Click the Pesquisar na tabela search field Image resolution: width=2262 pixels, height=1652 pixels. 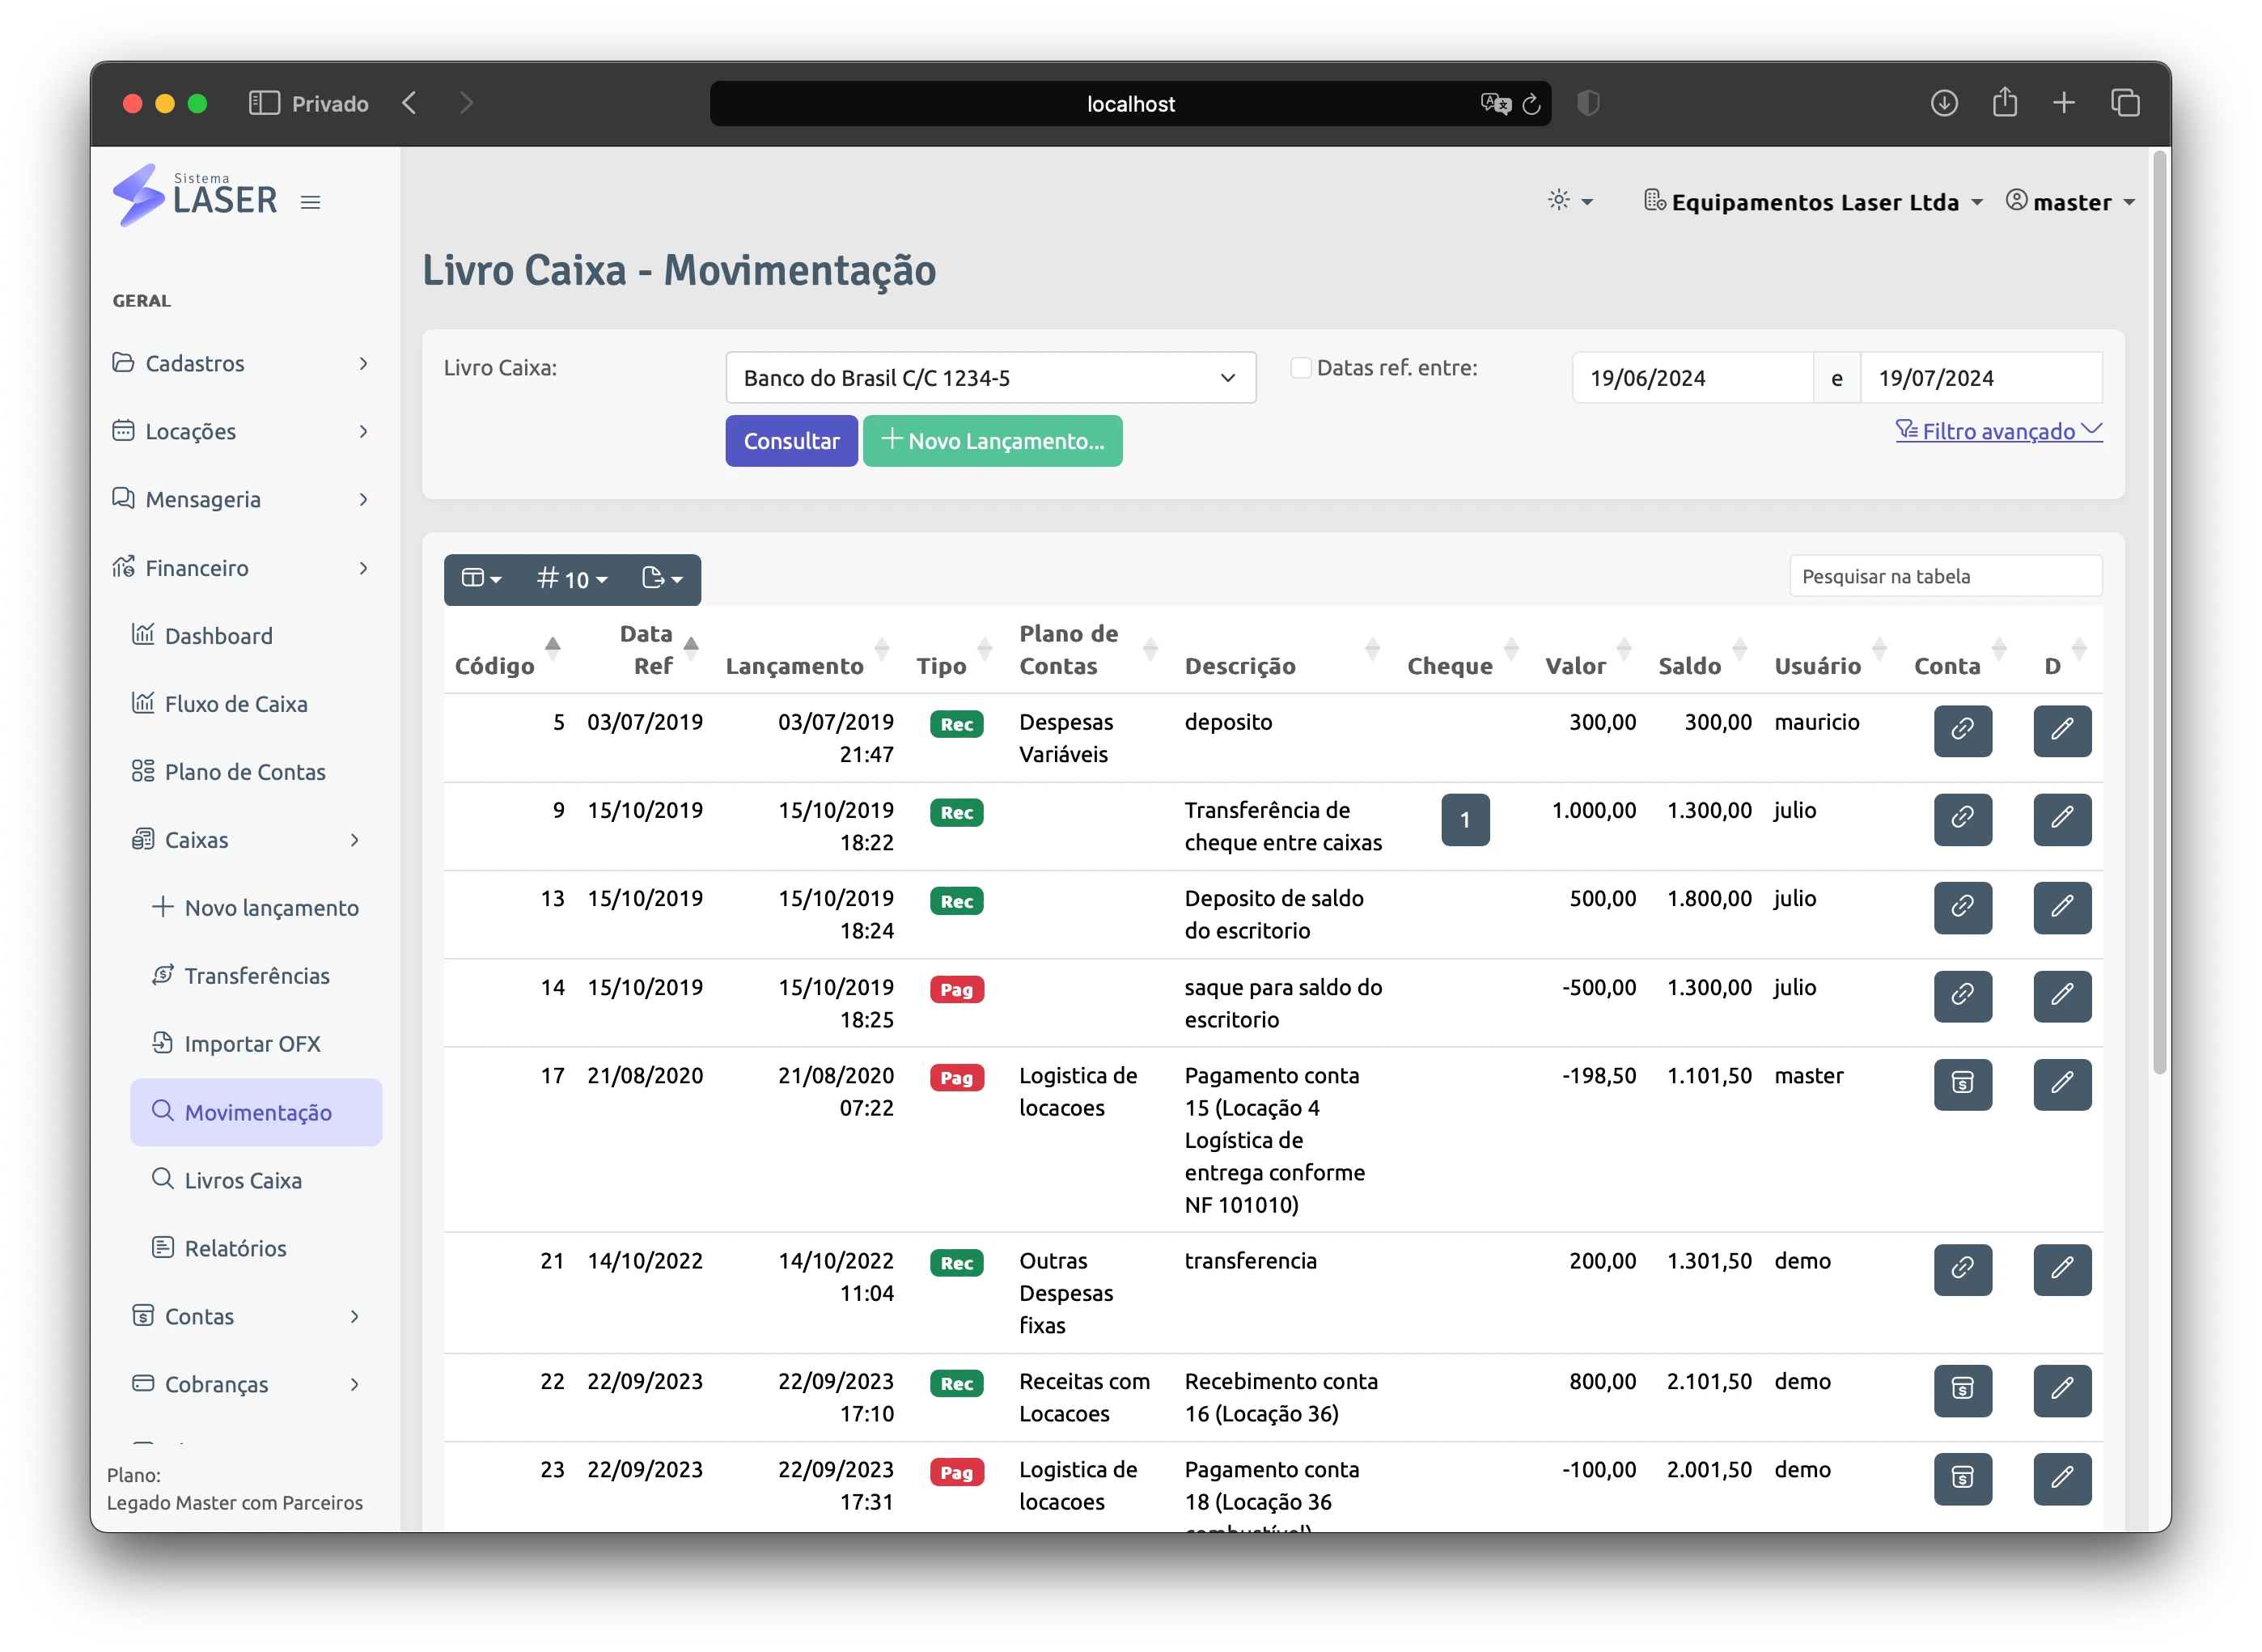[1945, 576]
